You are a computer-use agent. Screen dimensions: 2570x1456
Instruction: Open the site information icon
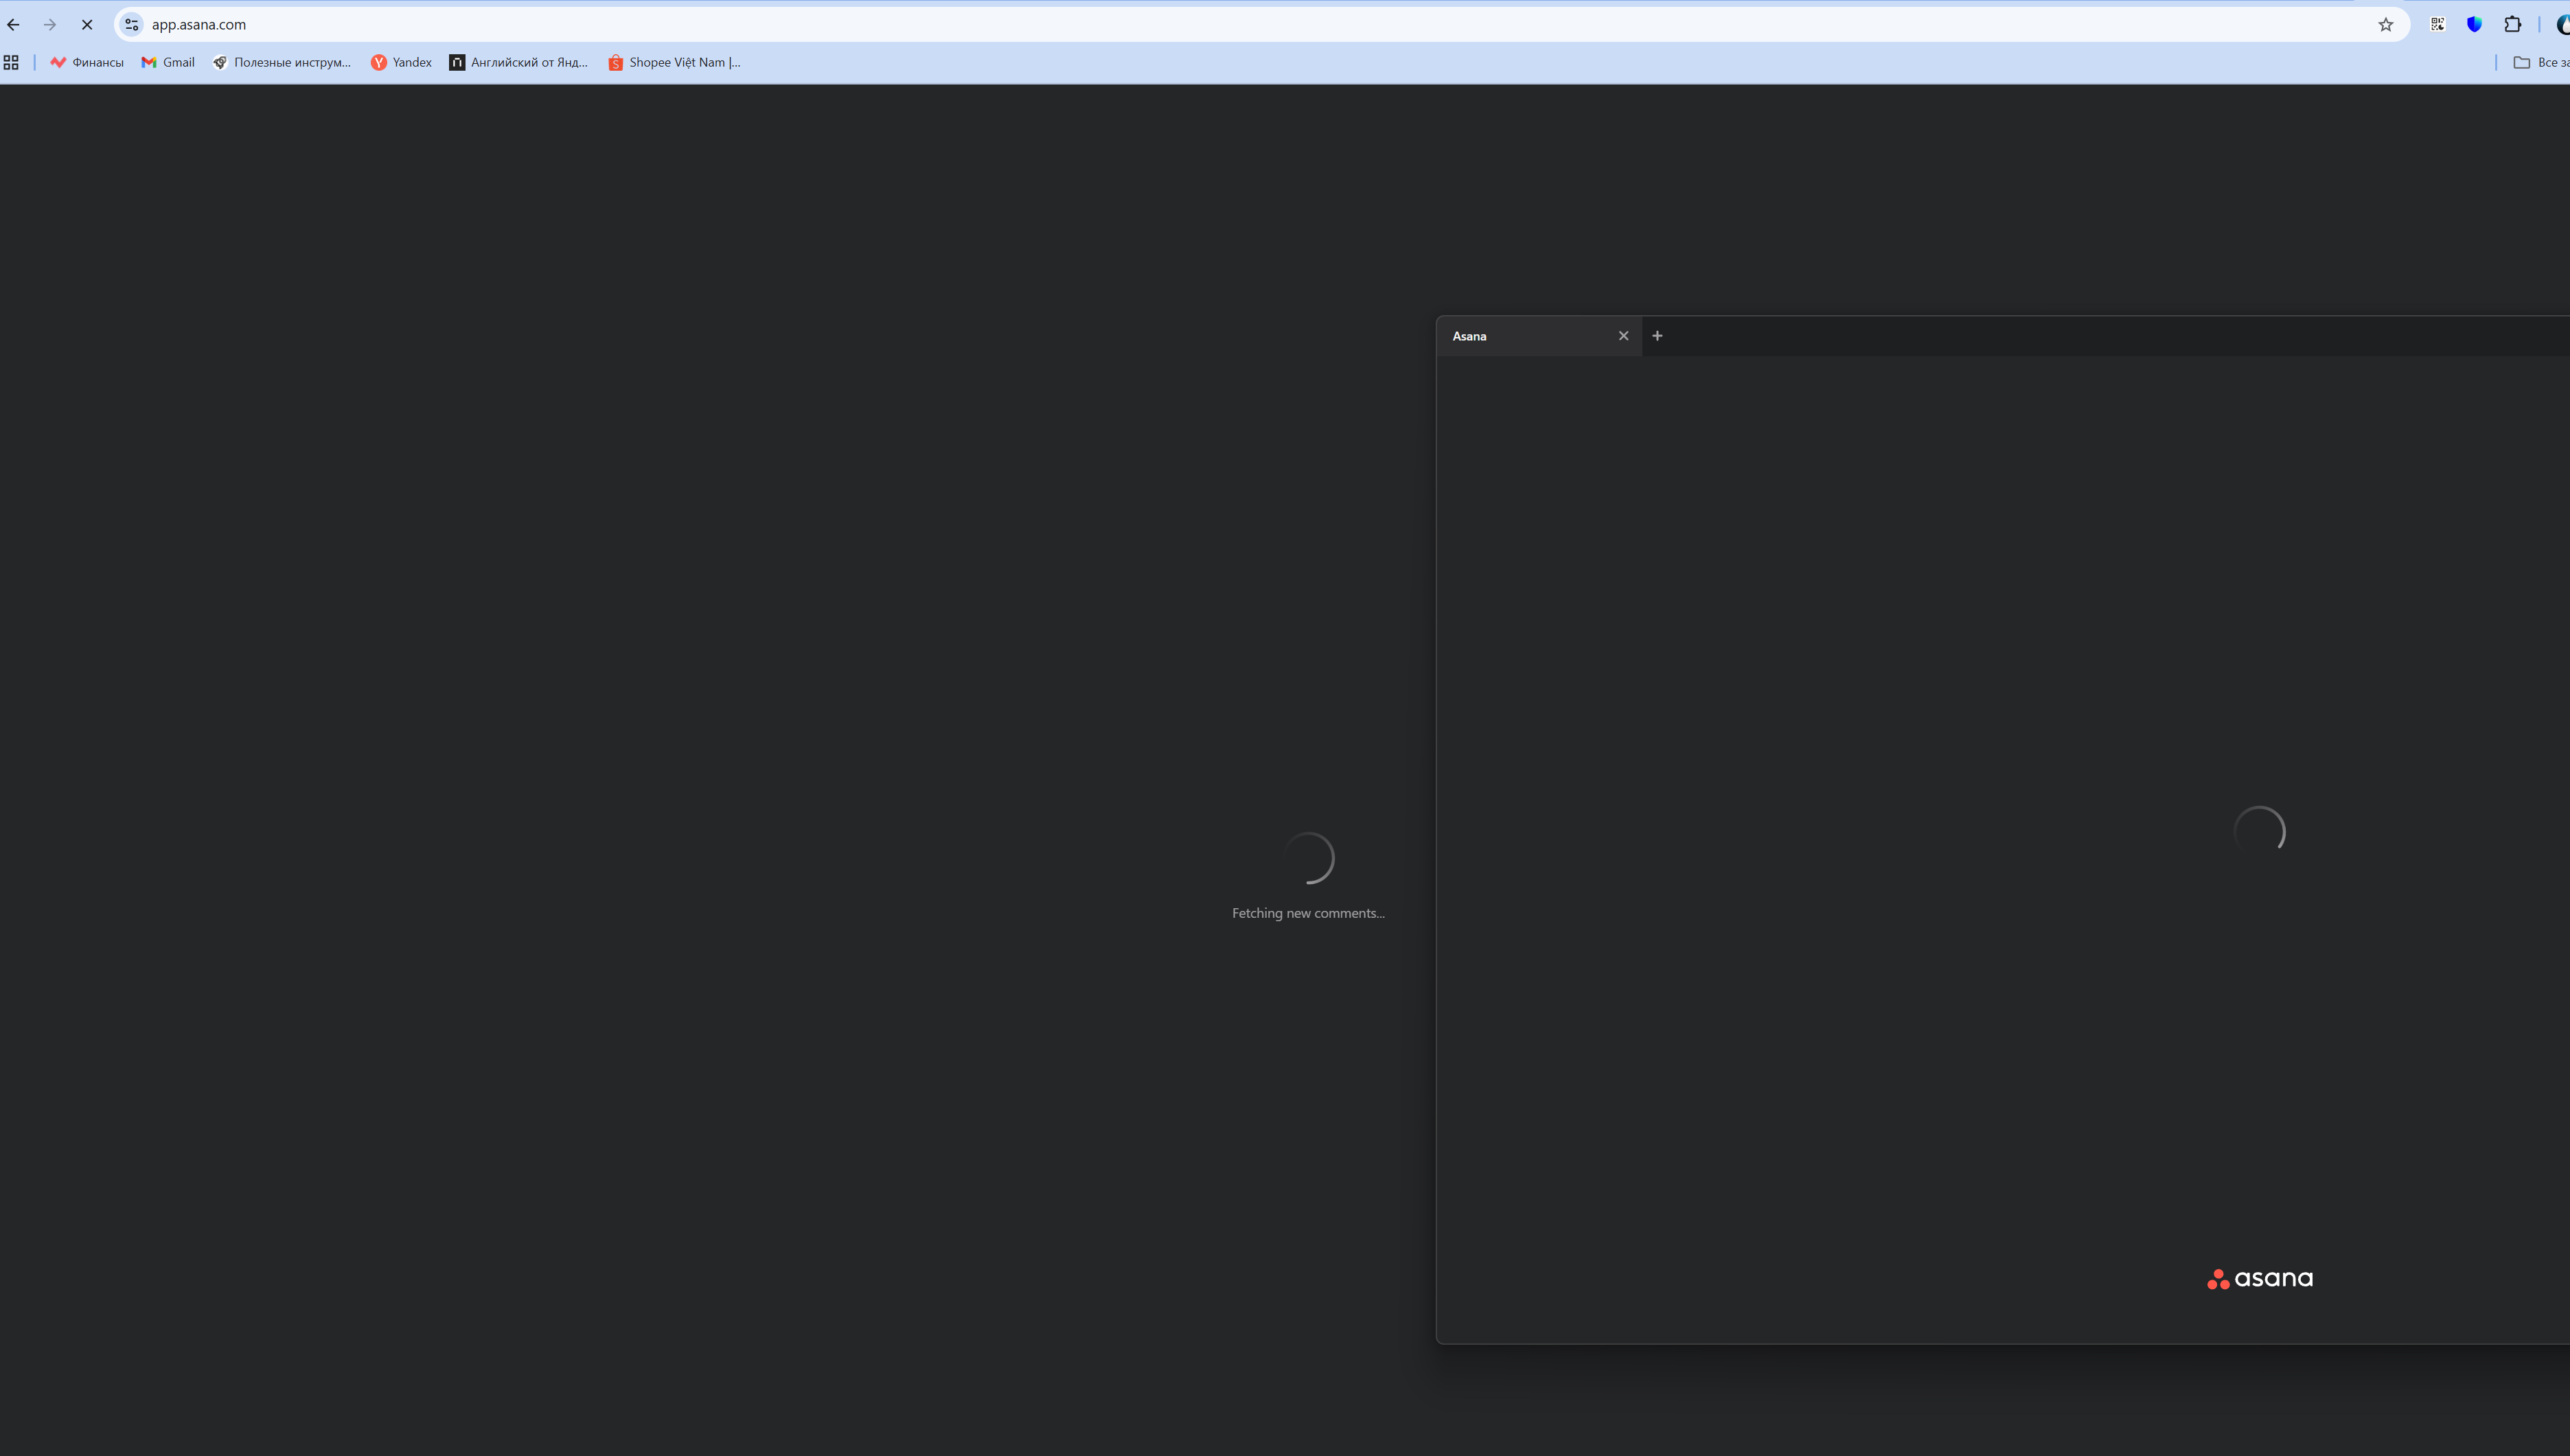(131, 25)
